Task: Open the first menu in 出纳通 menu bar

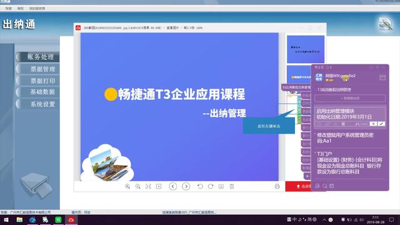Action: pyautogui.click(x=8, y=8)
